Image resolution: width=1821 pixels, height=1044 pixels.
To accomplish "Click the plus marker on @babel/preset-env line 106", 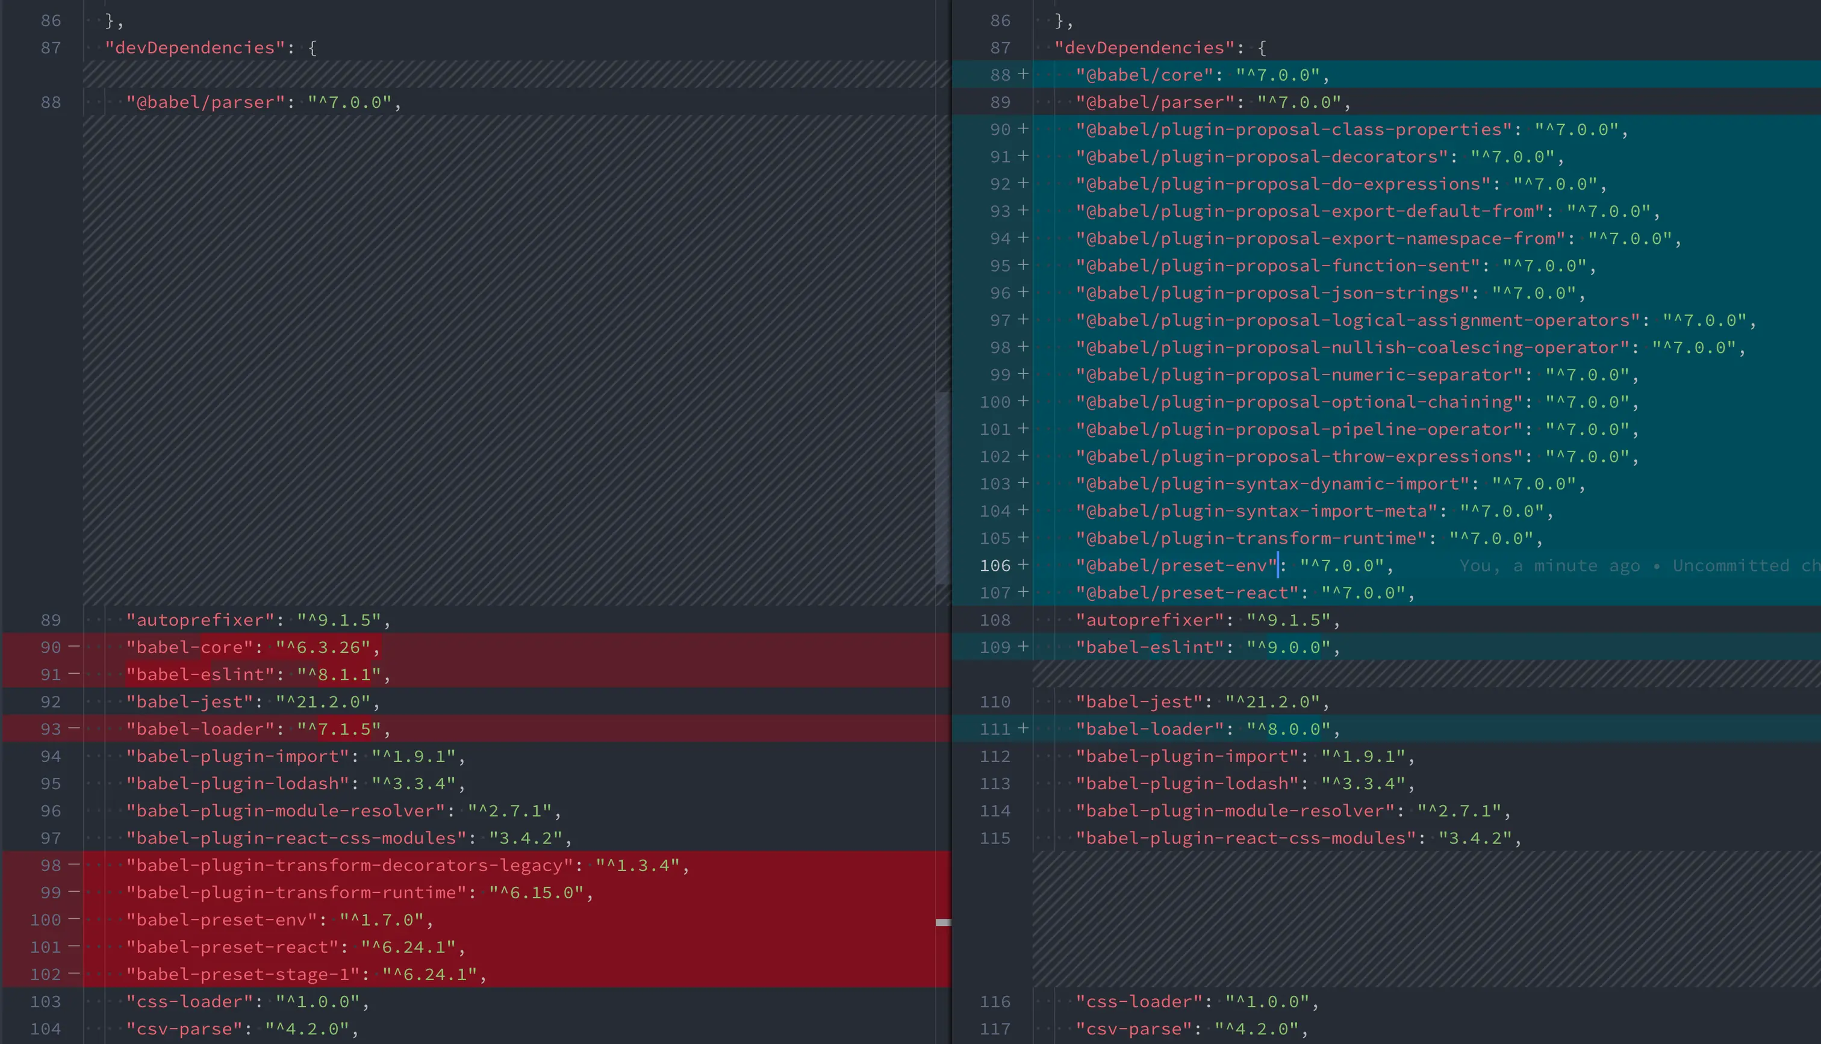I will [x=1023, y=565].
